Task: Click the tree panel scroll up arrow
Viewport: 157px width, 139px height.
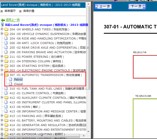Action: pyautogui.click(x=88, y=4)
